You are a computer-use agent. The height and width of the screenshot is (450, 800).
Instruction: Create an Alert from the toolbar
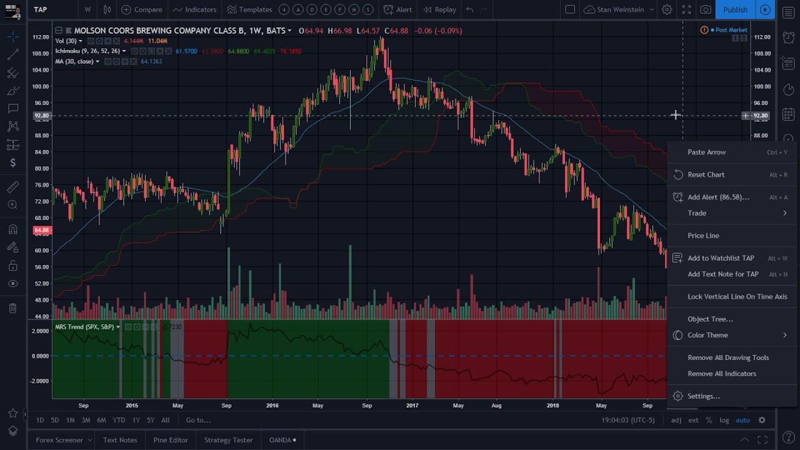click(397, 9)
